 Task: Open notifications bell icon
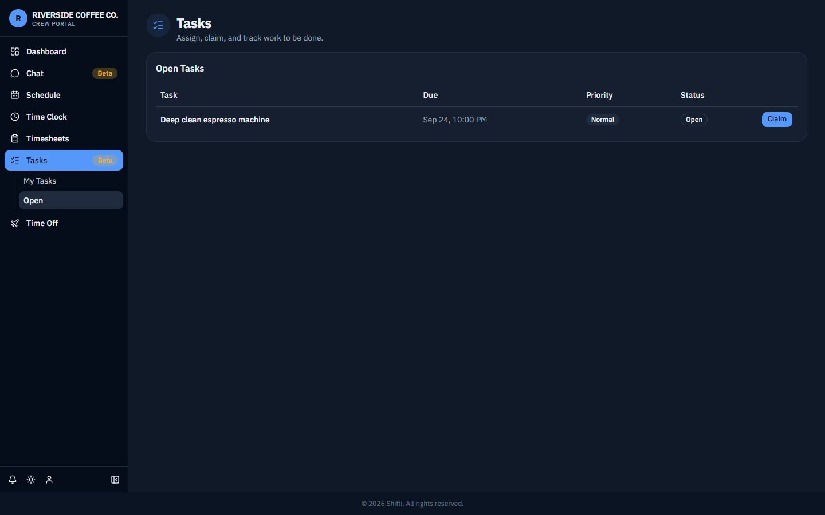[13, 480]
